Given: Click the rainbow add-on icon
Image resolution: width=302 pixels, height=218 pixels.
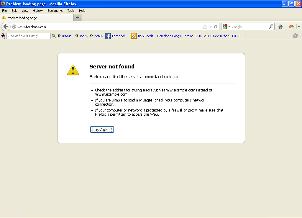Looking at the screenshot, I should pos(291,27).
